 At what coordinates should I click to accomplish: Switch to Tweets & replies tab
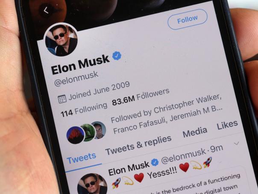click(138, 145)
